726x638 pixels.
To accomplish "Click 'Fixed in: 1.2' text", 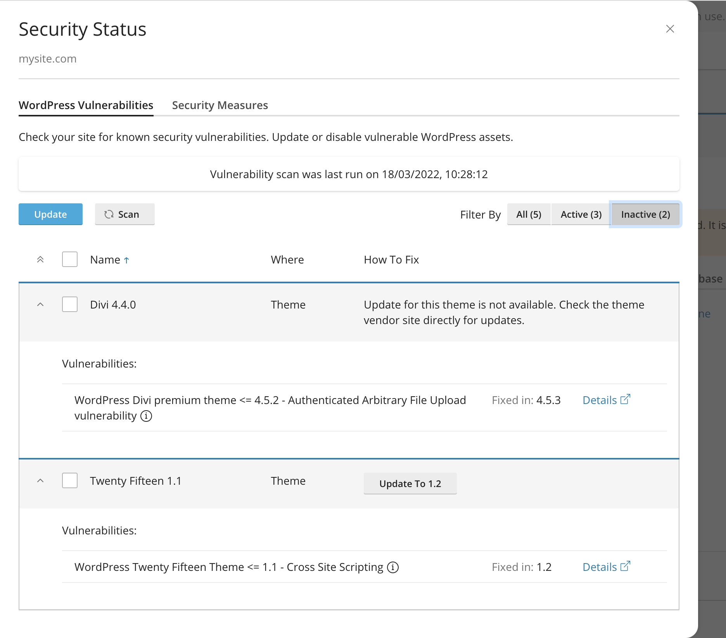I will pos(522,567).
